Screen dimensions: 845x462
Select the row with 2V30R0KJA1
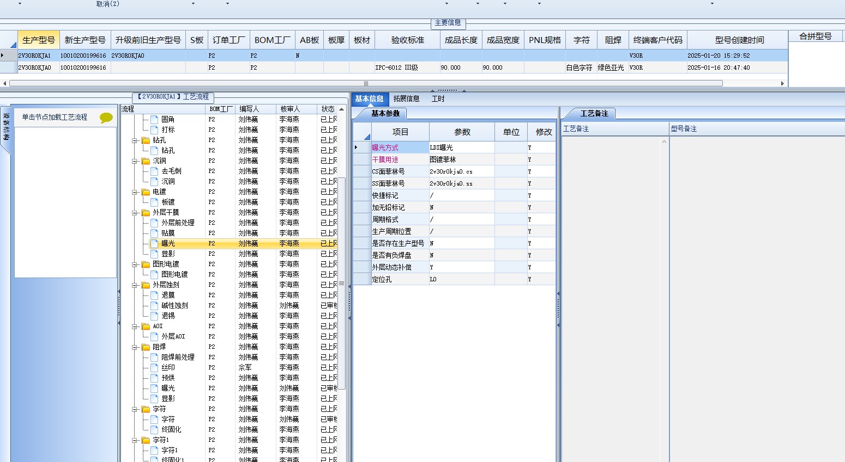394,56
